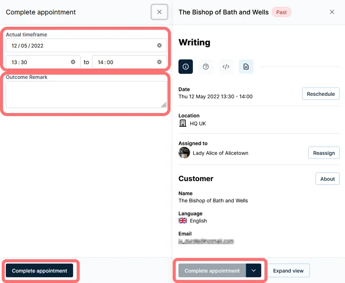
Task: Click the Outcome Remark label
Action: (27, 77)
